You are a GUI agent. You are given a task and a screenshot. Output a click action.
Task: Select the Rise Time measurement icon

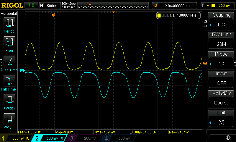(x=9, y=62)
